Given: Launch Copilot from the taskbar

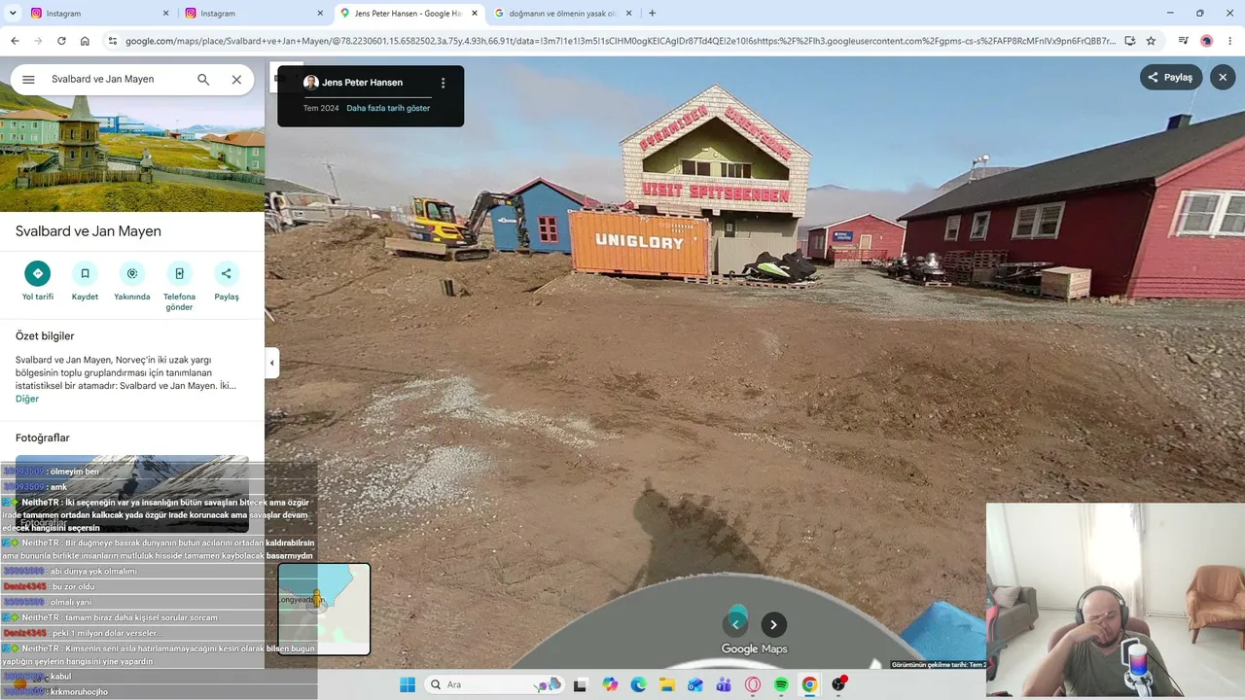Looking at the screenshot, I should [x=610, y=684].
